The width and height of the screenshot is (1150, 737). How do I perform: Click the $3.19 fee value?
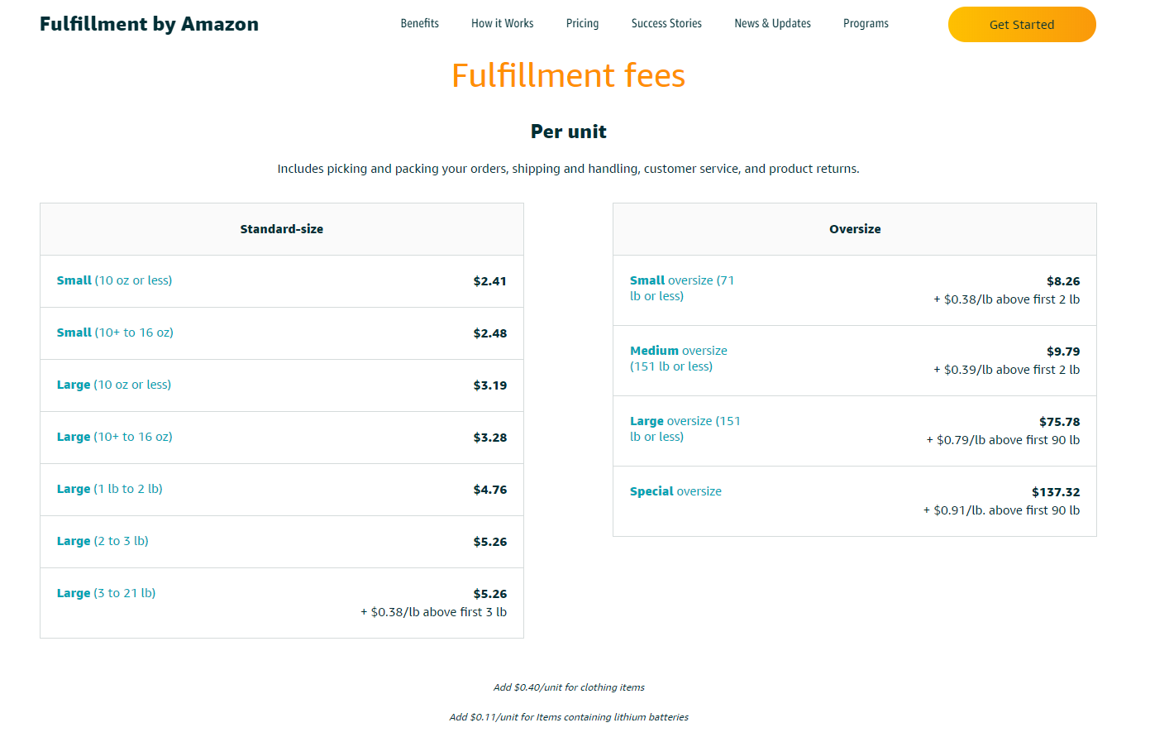pos(490,385)
